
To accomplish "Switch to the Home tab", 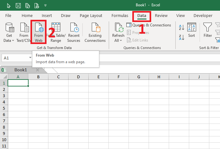I will click(x=27, y=16).
